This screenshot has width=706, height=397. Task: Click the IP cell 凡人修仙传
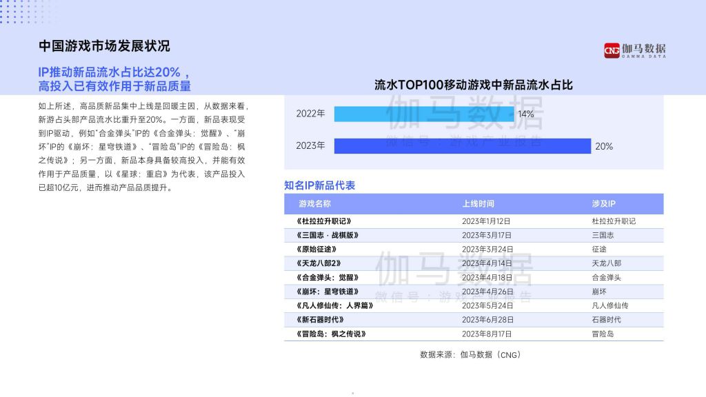(610, 305)
